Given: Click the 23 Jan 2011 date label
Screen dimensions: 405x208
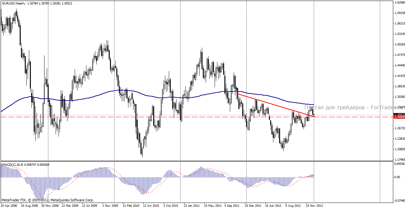Looking at the screenshot, I should [x=192, y=205].
